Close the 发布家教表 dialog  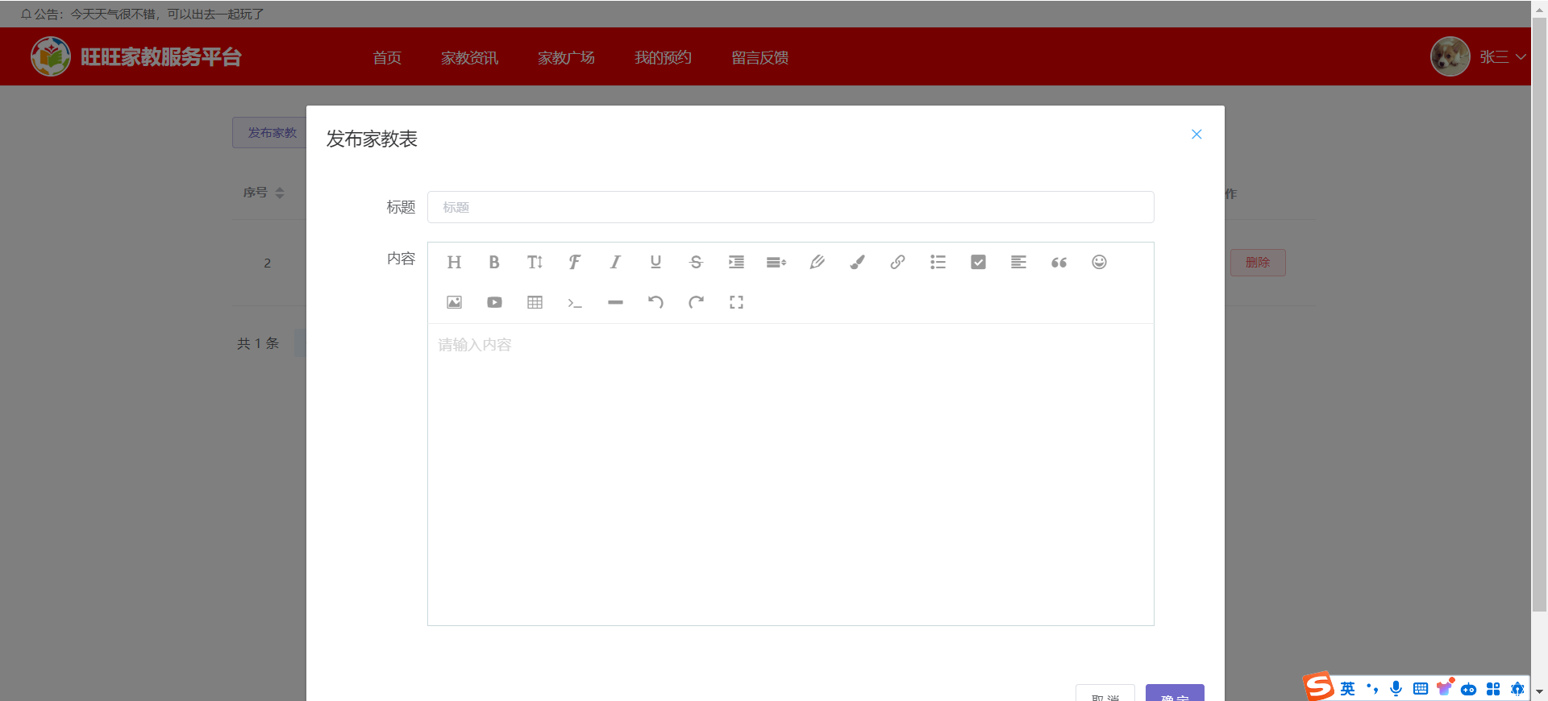pos(1196,135)
